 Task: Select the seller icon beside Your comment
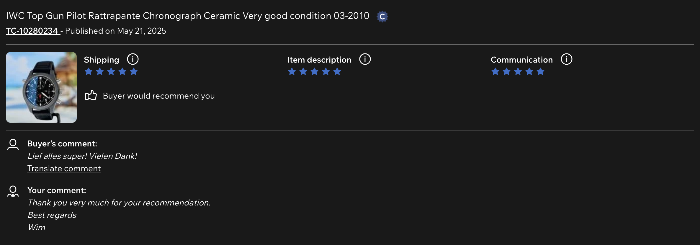[x=13, y=191]
